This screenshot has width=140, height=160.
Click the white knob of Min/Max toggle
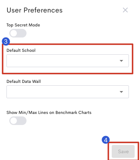point(14,121)
